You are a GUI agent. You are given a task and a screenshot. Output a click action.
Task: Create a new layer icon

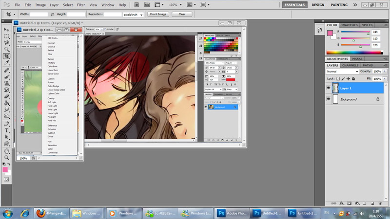[x=372, y=203]
